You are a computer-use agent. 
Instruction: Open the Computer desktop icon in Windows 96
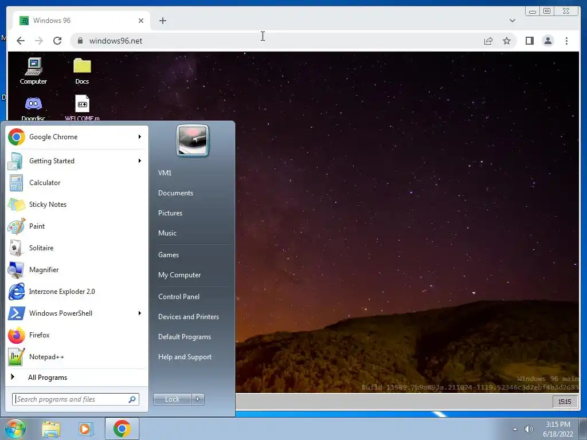[x=33, y=70]
